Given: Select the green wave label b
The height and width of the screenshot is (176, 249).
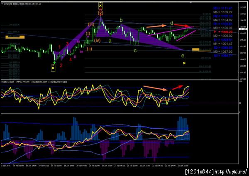Looking at the screenshot, I should coord(121,20).
